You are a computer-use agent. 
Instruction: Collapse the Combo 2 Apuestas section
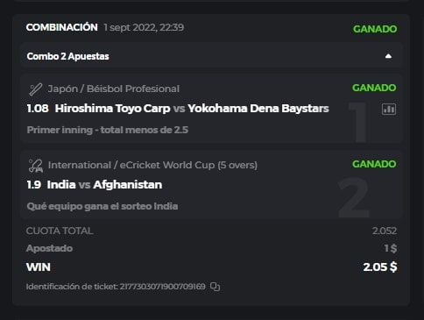coord(388,56)
